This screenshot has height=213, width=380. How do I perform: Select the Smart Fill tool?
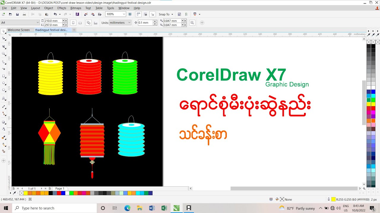pyautogui.click(x=4, y=151)
